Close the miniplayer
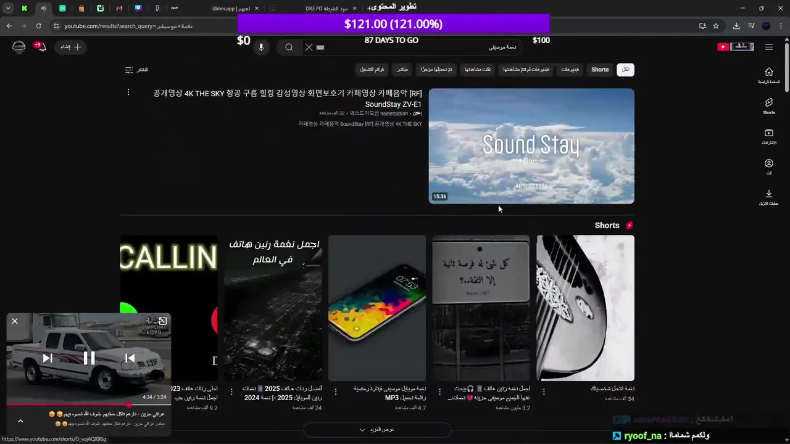Viewport: 790px width, 444px height. point(15,321)
